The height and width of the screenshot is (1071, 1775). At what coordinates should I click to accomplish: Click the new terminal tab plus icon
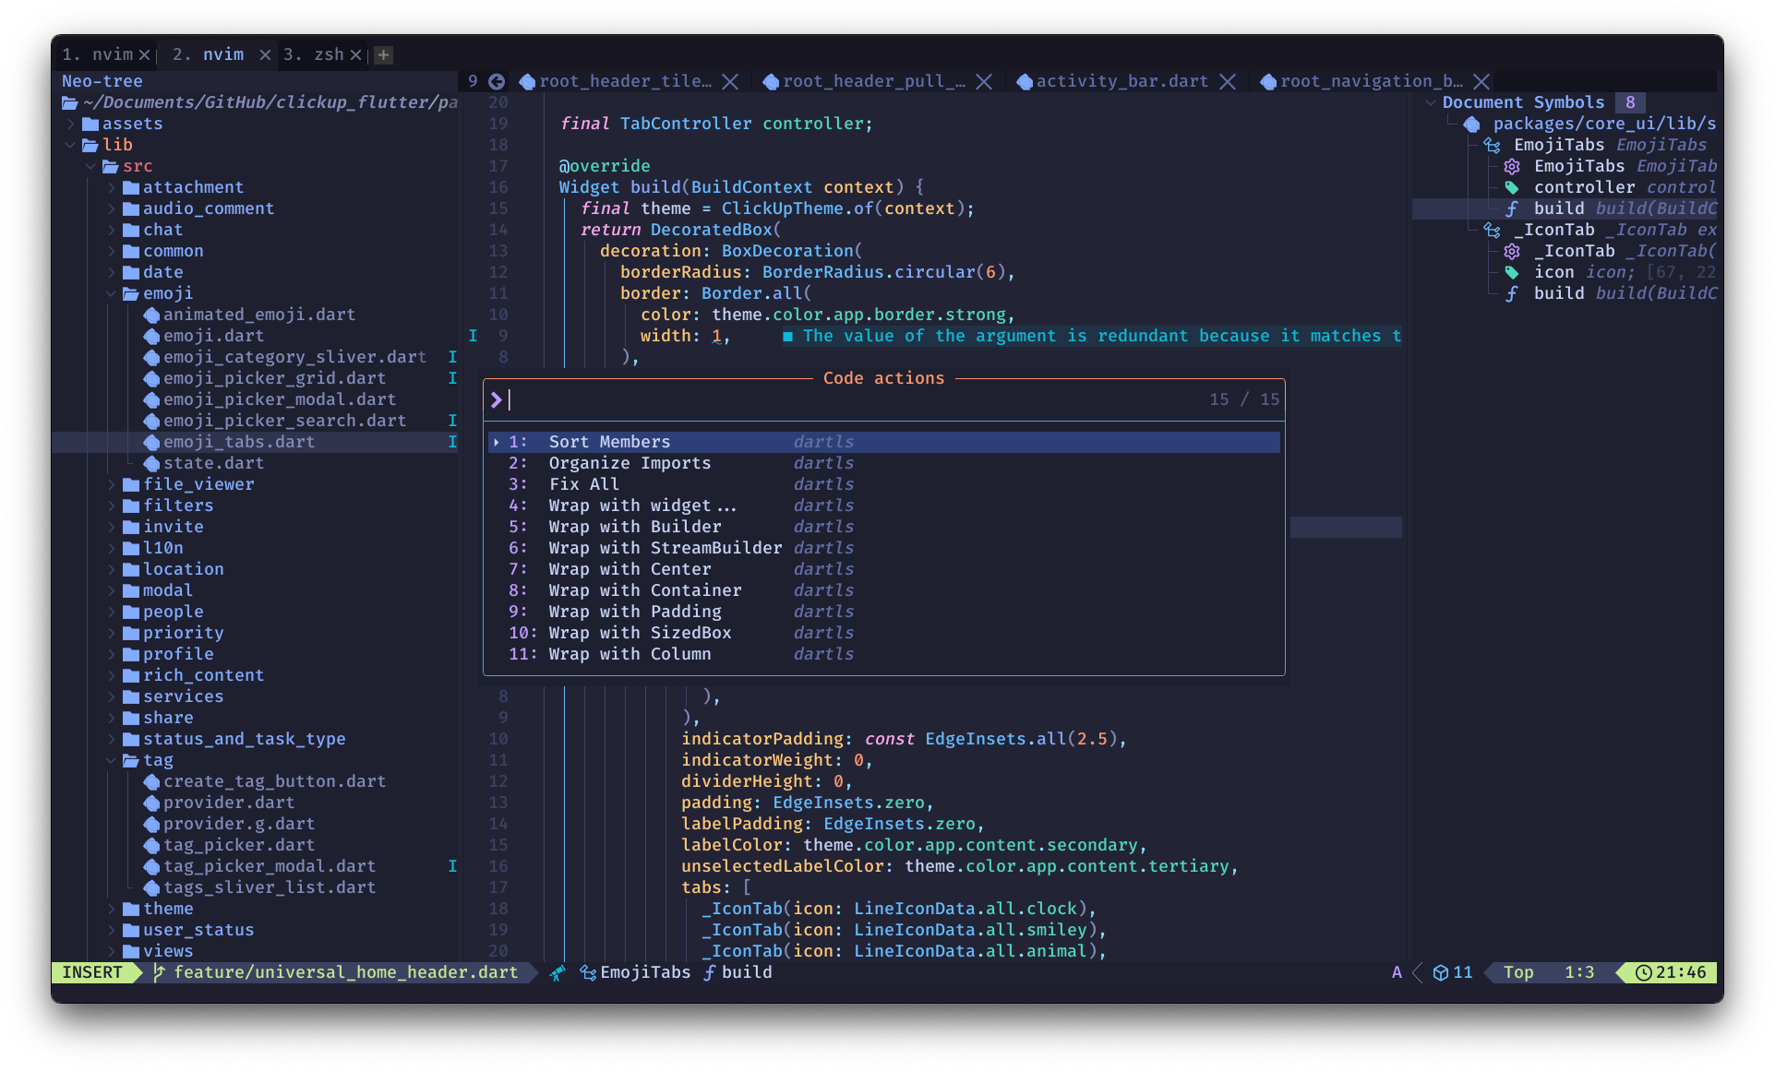(384, 54)
